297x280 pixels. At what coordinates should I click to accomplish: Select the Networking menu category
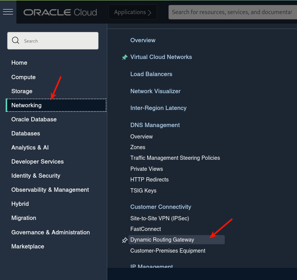click(x=27, y=105)
